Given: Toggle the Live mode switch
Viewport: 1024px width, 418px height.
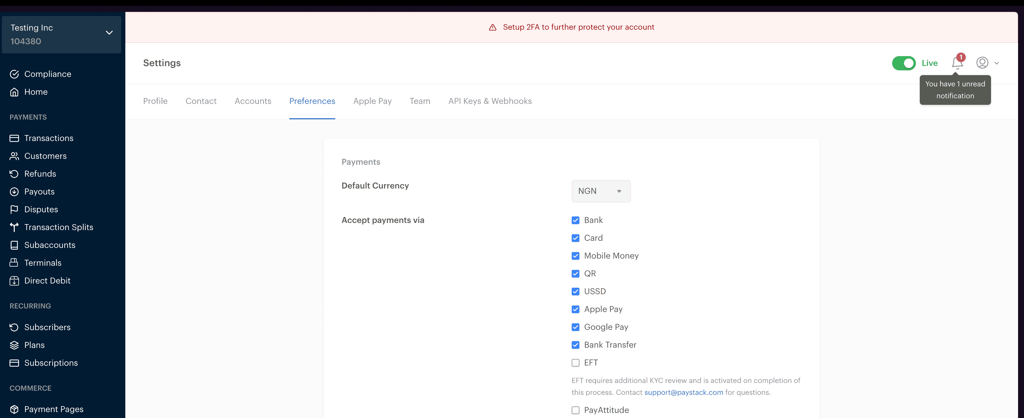Looking at the screenshot, I should (x=903, y=63).
